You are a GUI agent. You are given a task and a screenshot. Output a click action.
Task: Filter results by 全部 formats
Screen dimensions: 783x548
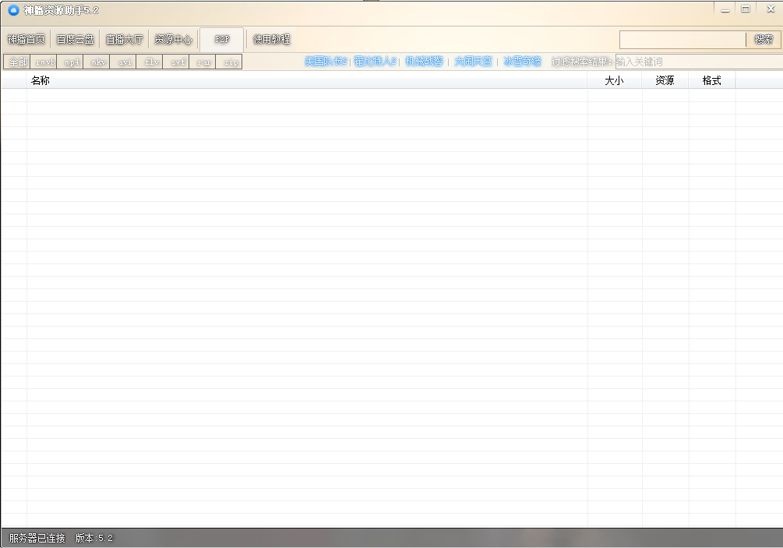(x=18, y=62)
